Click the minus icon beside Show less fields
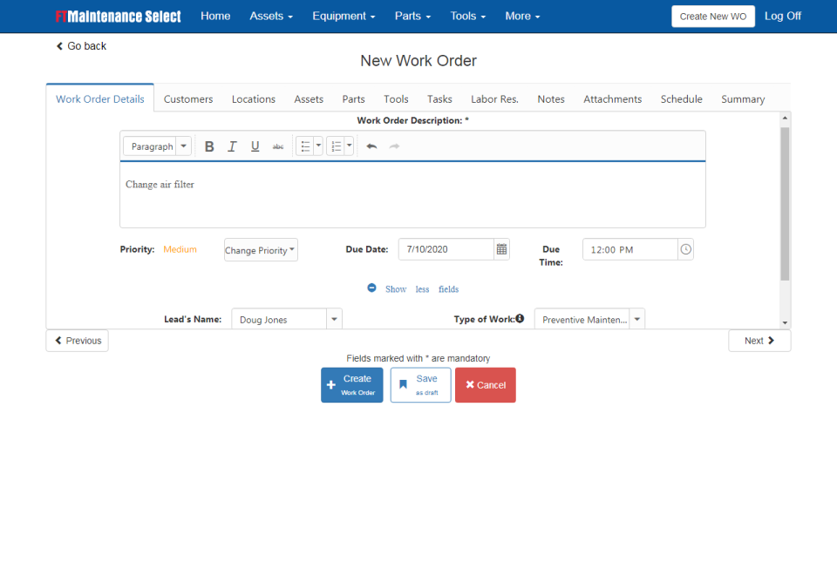 371,288
